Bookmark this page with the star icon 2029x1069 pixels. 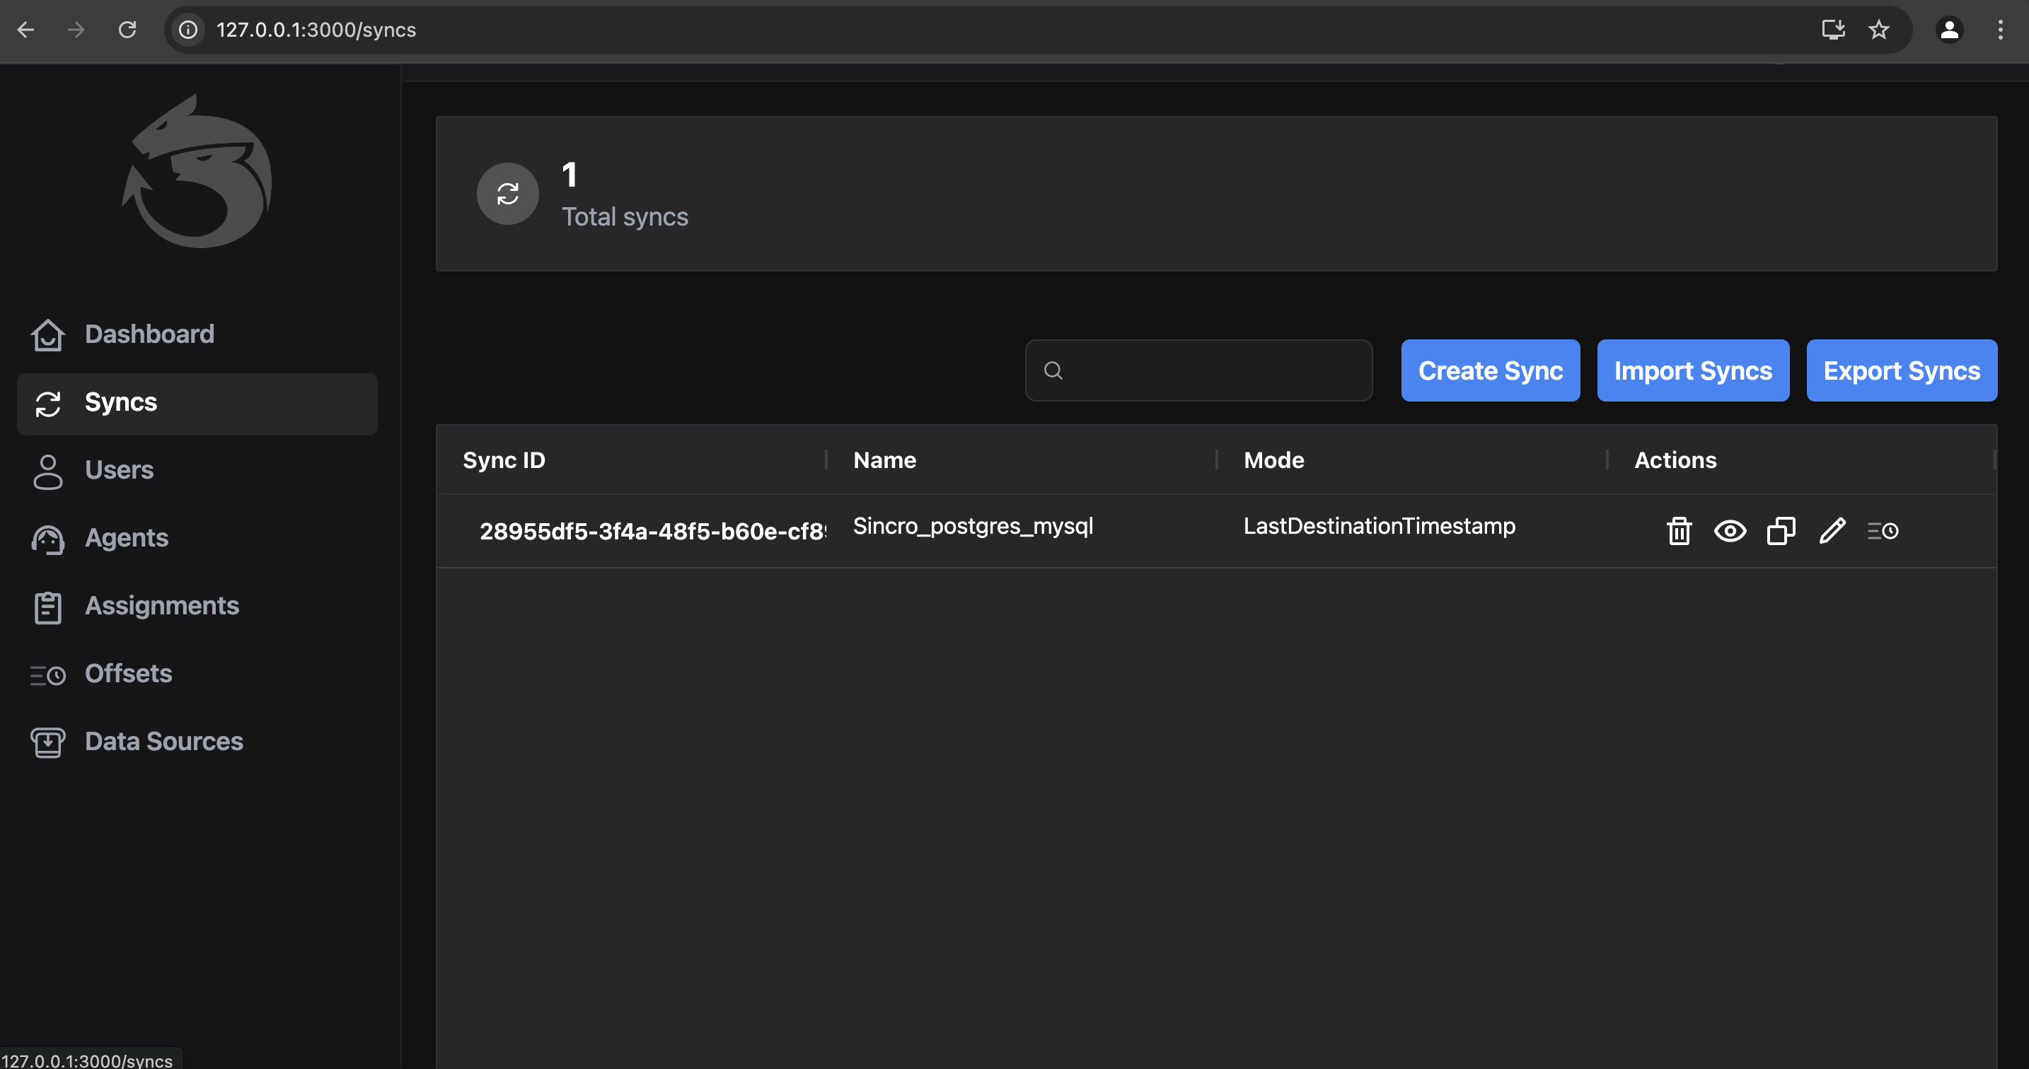coord(1878,30)
